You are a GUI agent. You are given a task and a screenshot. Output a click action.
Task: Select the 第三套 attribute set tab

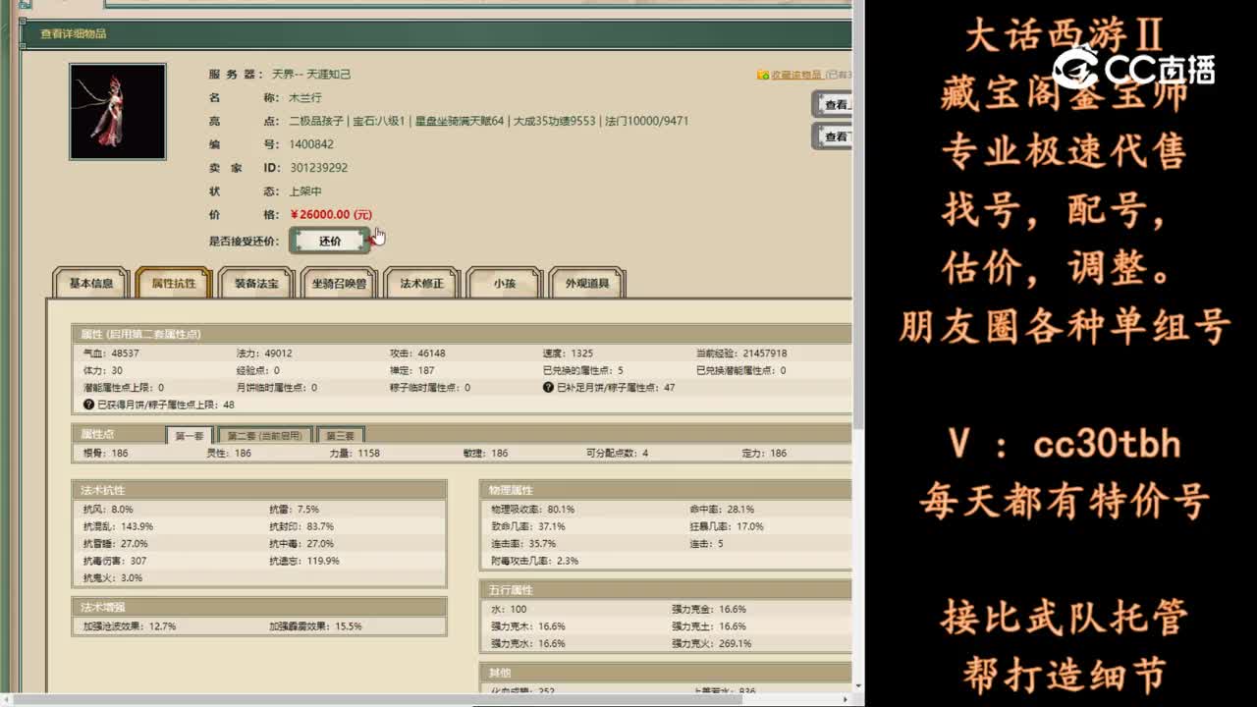[341, 435]
